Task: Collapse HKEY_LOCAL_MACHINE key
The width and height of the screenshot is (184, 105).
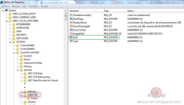Action: [x=7, y=21]
